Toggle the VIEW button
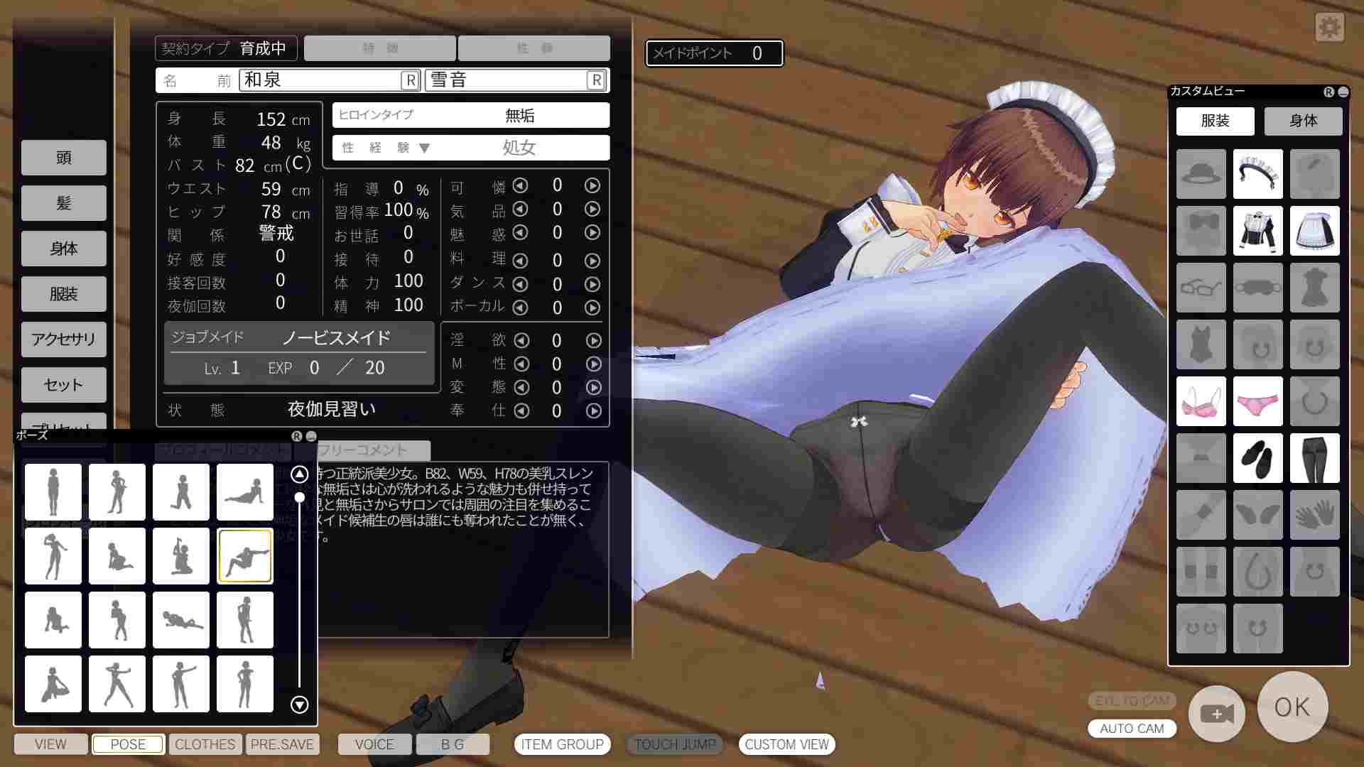Viewport: 1364px width, 767px height. [x=50, y=744]
